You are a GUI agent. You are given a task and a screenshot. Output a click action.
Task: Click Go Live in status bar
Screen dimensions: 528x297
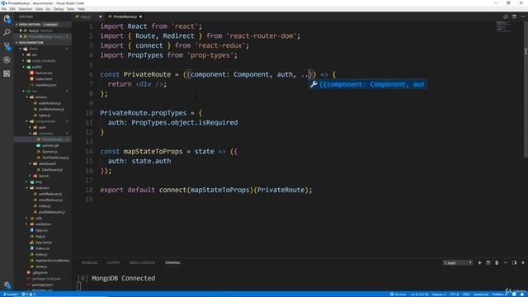click(x=398, y=295)
